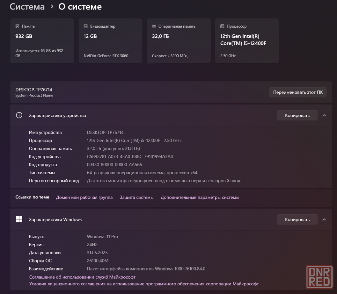Select Пакет интерфейса компонентов Windows 1000.26100.84.0

[x=146, y=269]
